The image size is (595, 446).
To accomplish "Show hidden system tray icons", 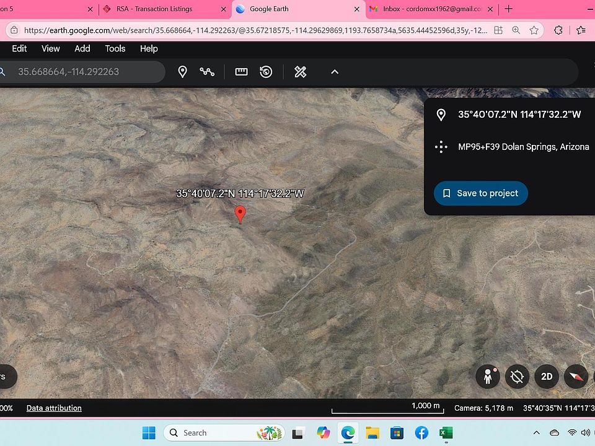I will [x=536, y=433].
